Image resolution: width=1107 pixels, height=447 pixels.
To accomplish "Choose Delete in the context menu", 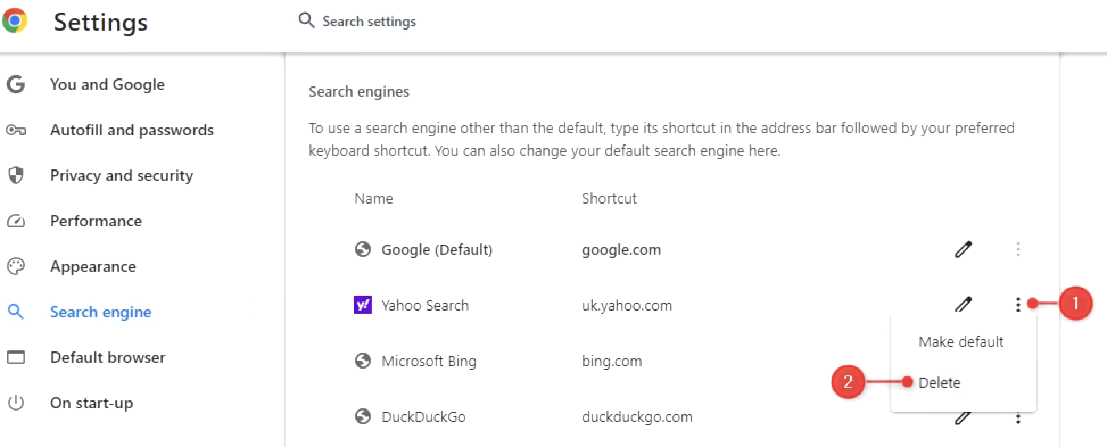I will click(x=939, y=383).
